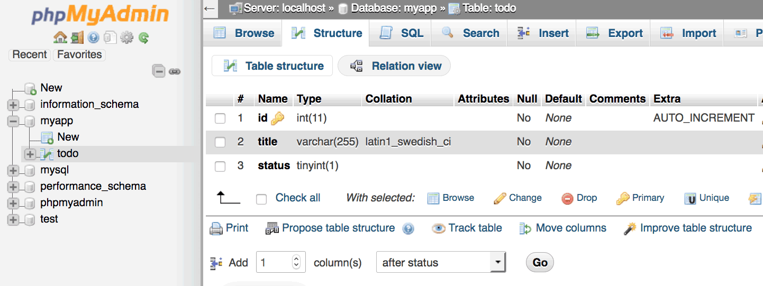763x286 pixels.
Task: Click the log out door icon
Action: (x=77, y=38)
